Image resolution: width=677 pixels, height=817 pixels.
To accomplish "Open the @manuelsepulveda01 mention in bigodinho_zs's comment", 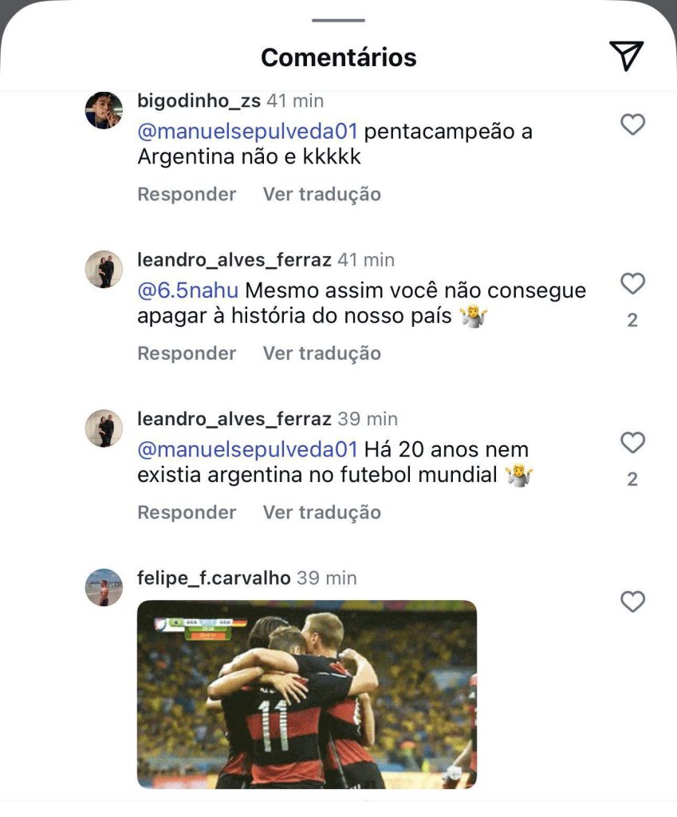I will coord(247,132).
